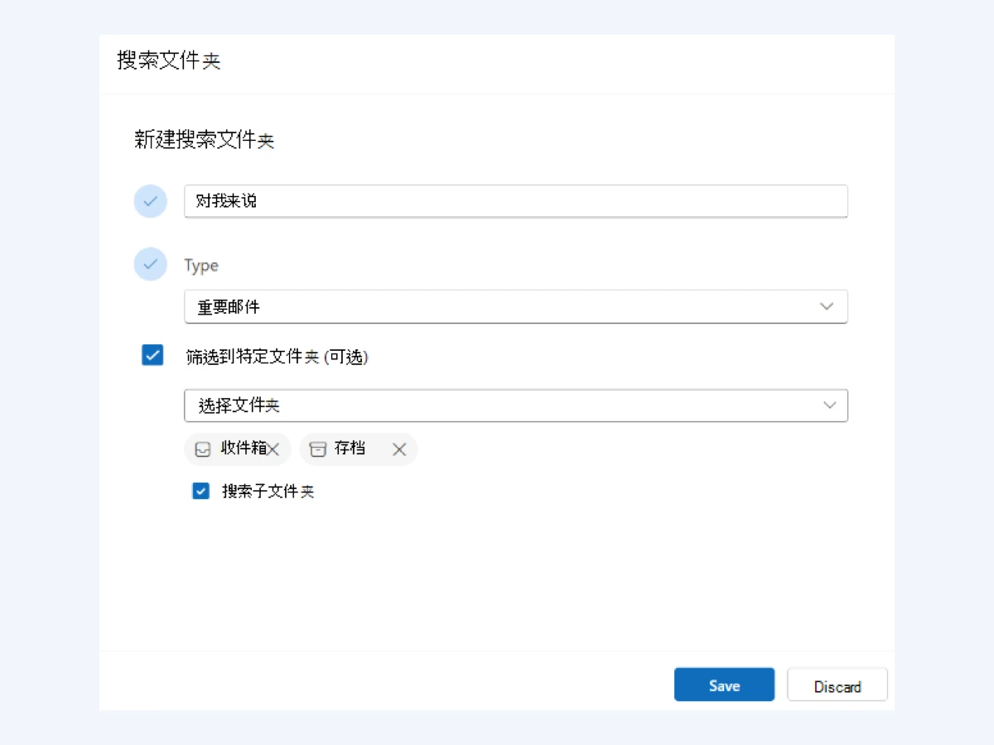Click the 筛选到特定文件夹 (可选) label text

pyautogui.click(x=277, y=357)
